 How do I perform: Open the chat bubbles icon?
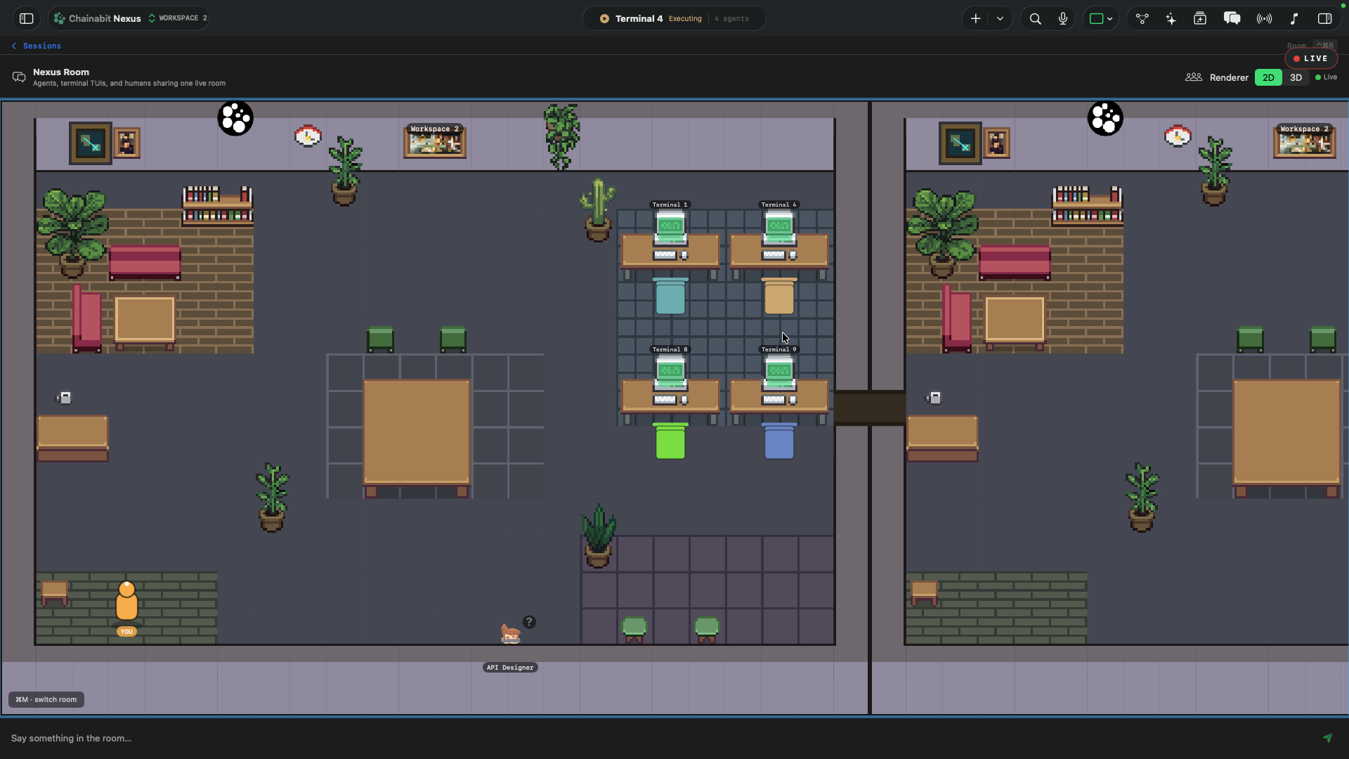1232,19
